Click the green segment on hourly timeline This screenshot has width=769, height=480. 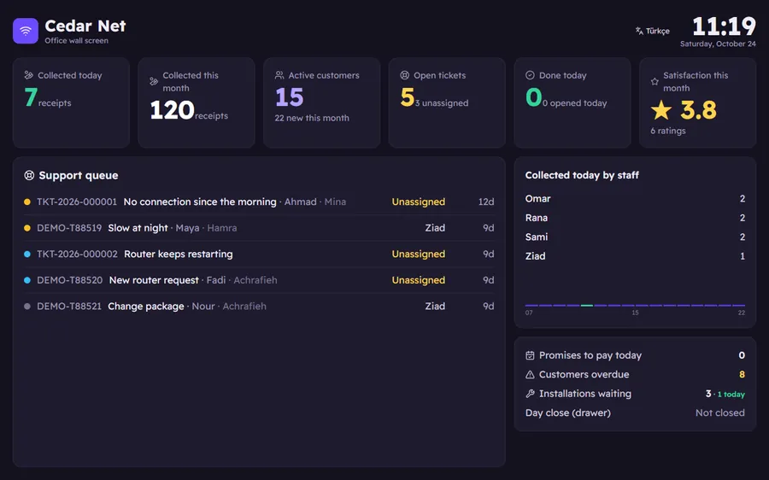click(x=586, y=306)
